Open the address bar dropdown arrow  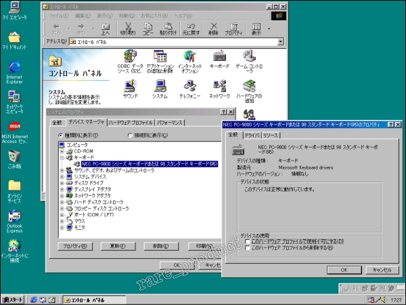point(280,42)
